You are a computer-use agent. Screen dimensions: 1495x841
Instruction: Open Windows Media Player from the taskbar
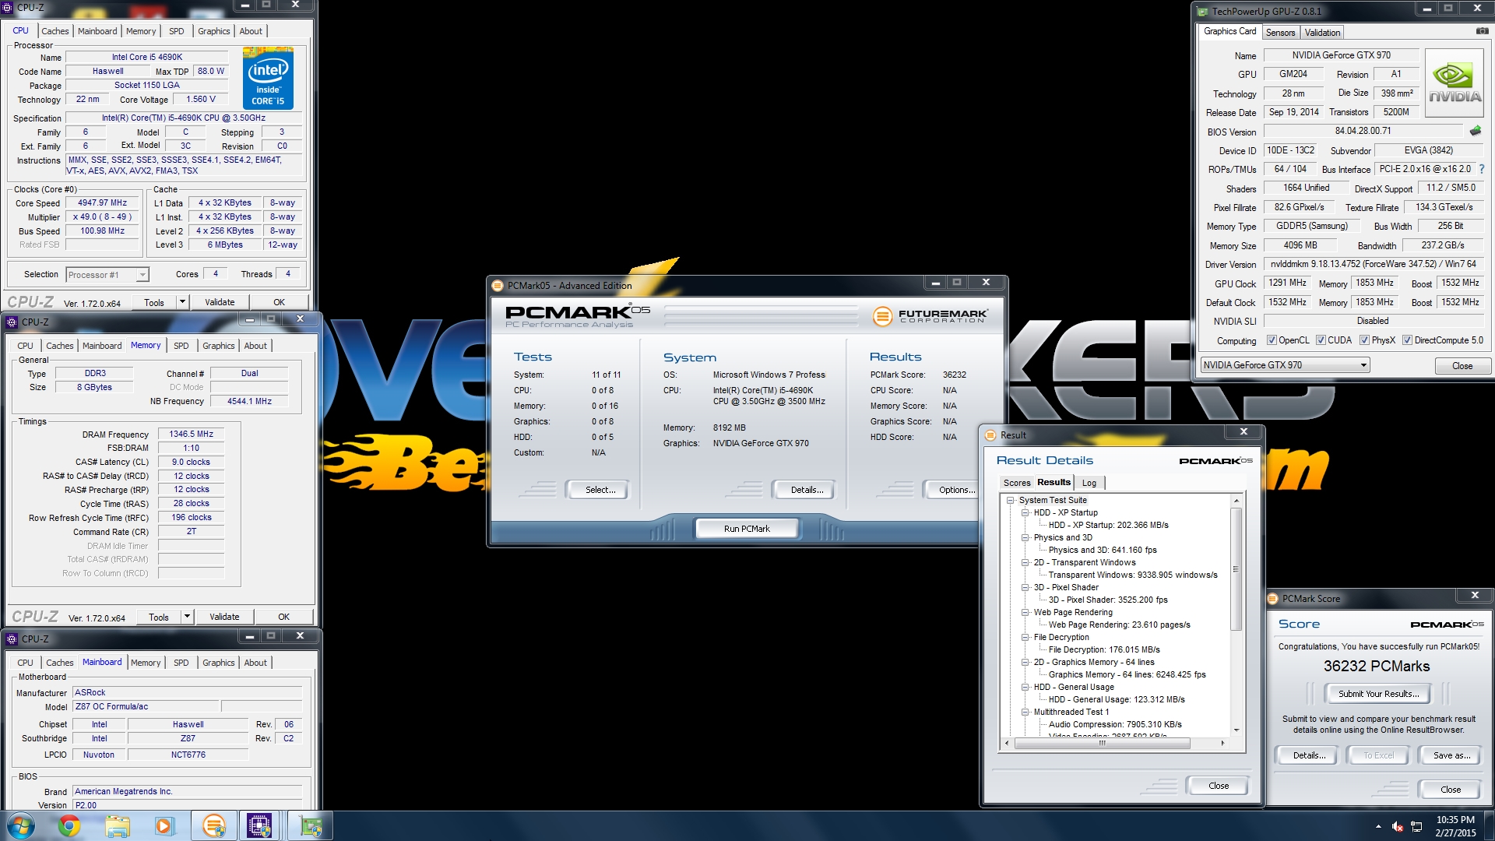(164, 825)
